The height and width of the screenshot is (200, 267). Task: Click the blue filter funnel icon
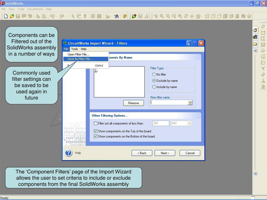click(x=117, y=16)
